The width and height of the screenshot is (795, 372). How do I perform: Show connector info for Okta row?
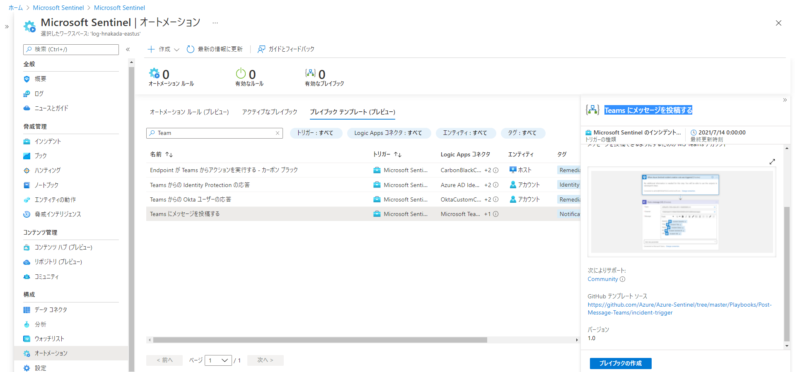coord(495,199)
